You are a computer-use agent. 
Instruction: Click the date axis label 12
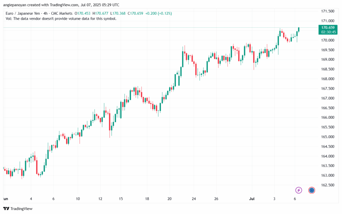click(100, 199)
